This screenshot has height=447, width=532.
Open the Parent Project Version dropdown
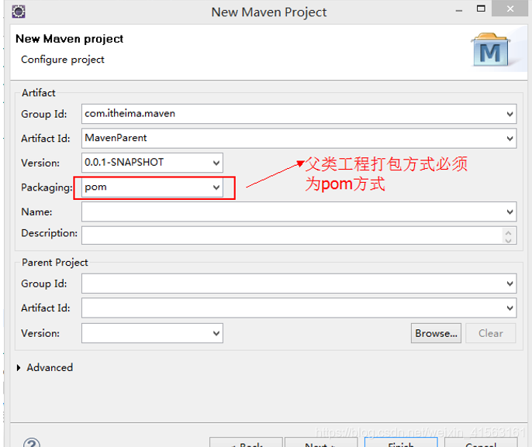coord(216,333)
